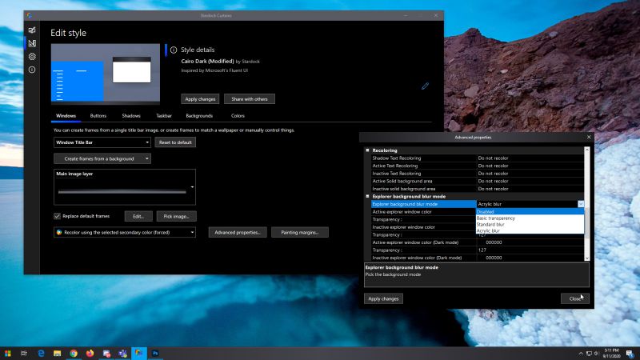640x360 pixels.
Task: Open Chrome from the Windows taskbar
Action: click(x=74, y=352)
